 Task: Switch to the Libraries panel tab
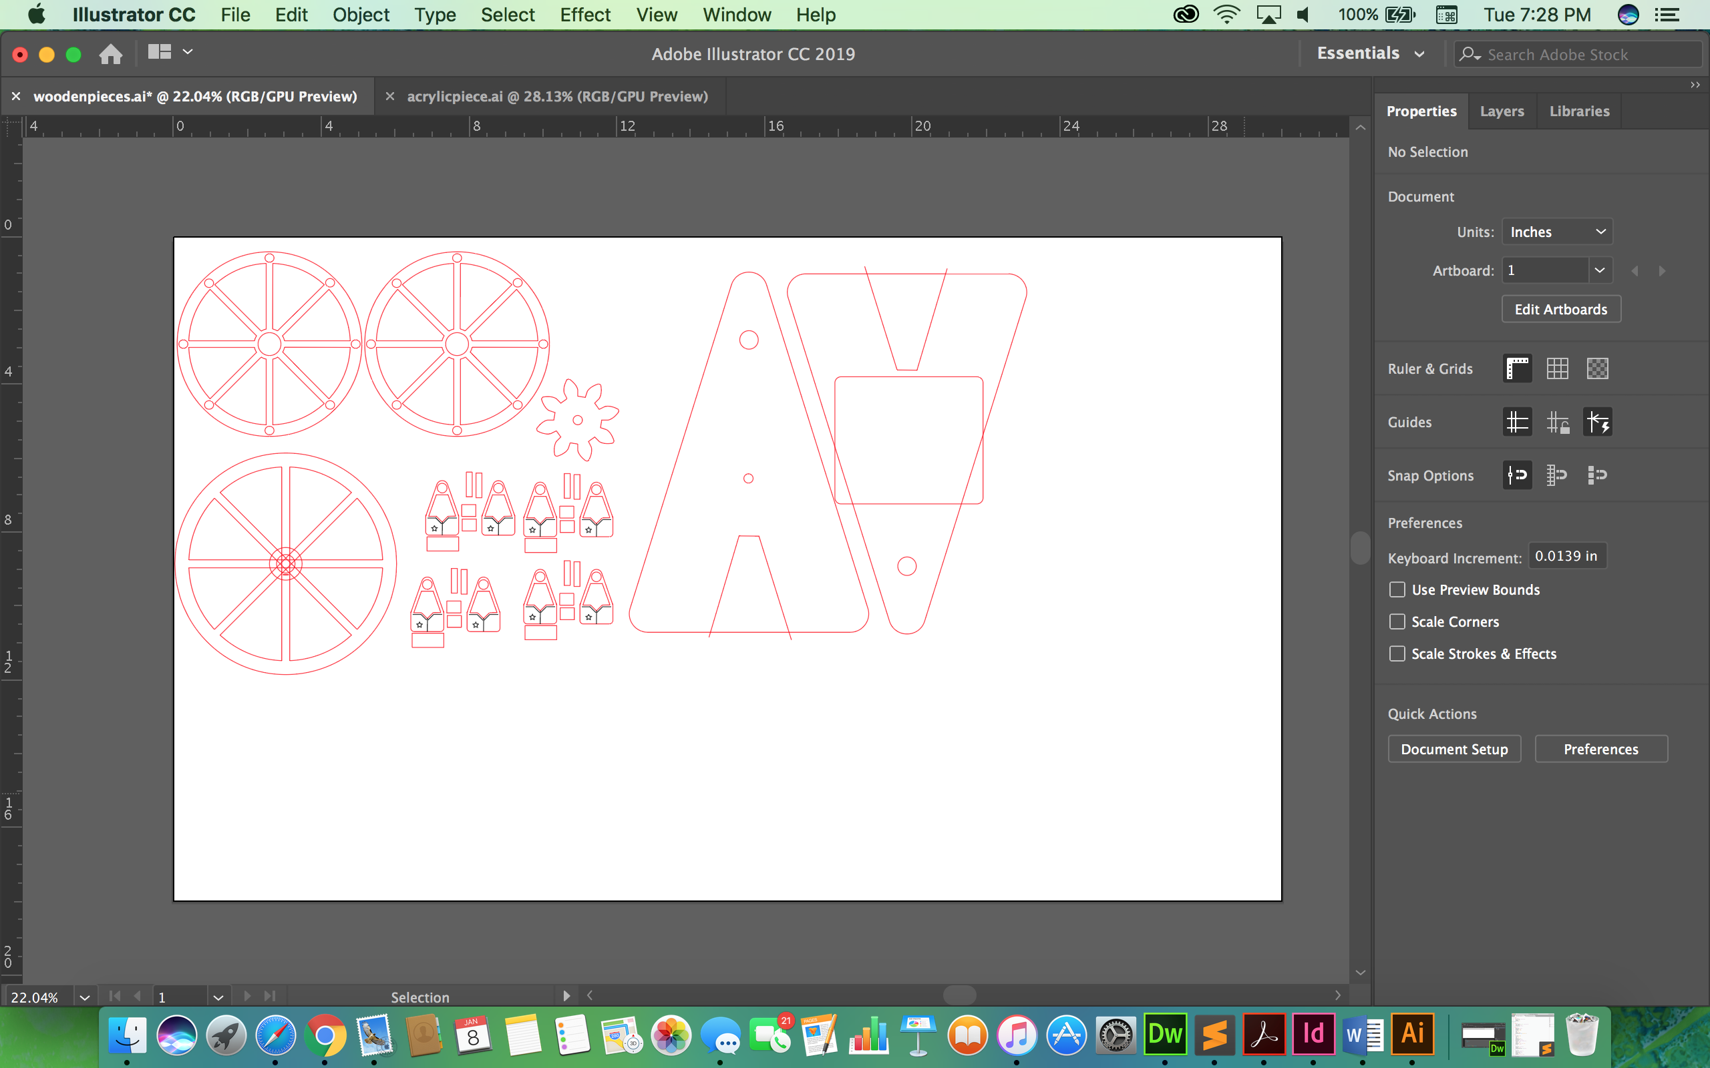(x=1579, y=111)
